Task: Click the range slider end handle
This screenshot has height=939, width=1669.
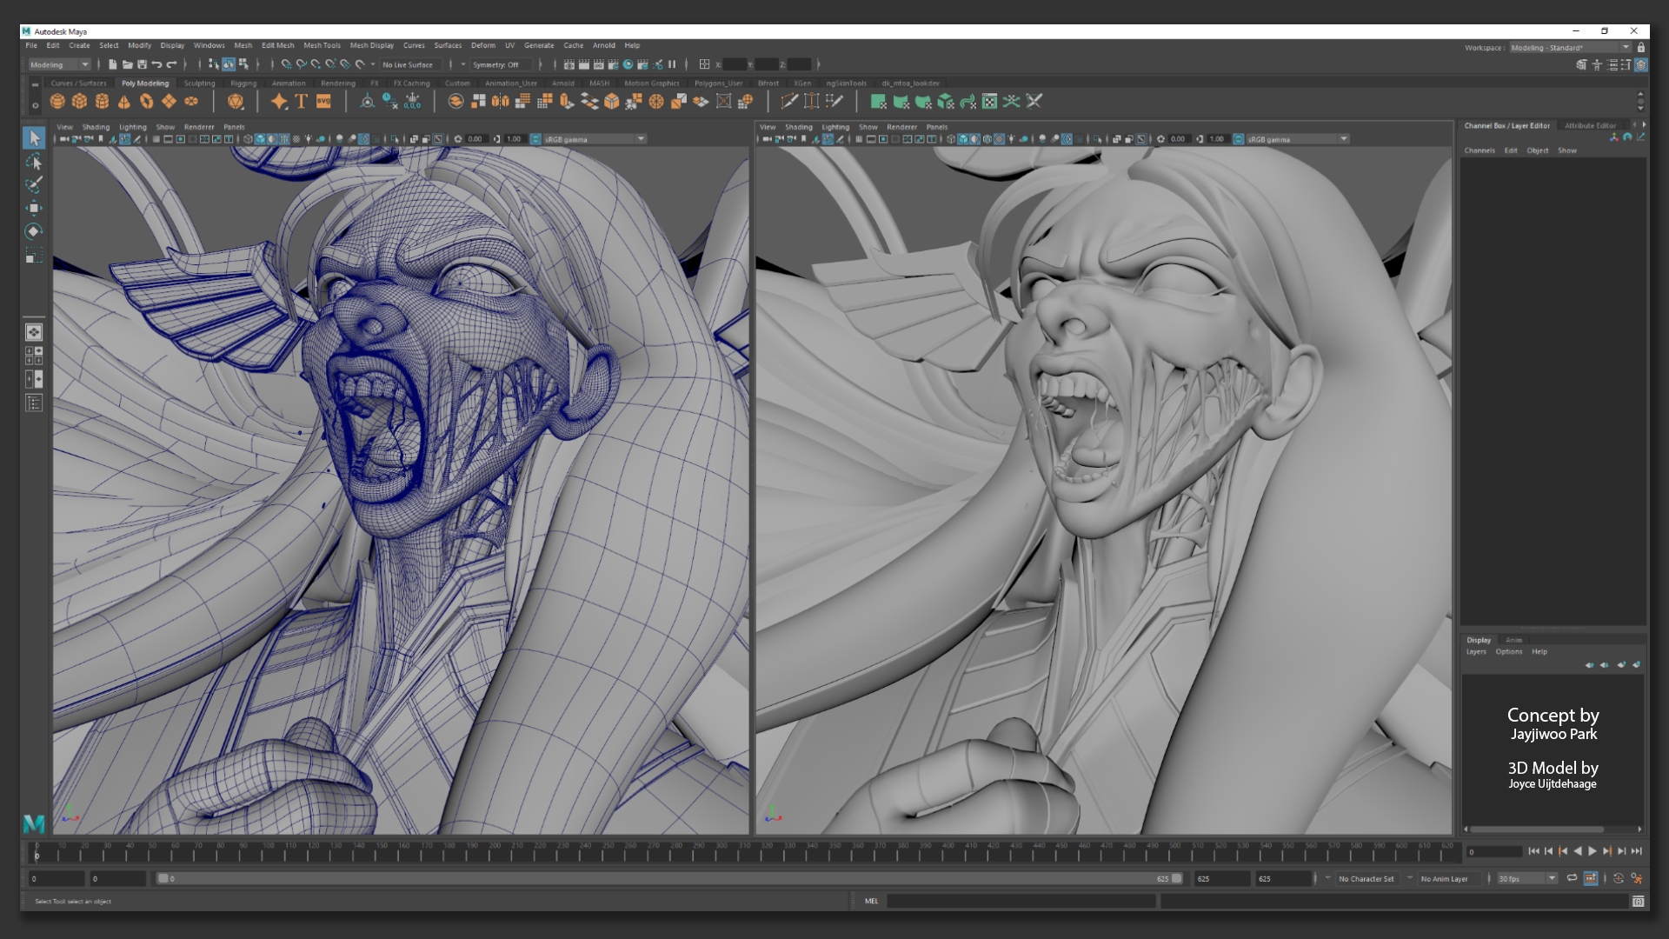Action: [x=1177, y=878]
